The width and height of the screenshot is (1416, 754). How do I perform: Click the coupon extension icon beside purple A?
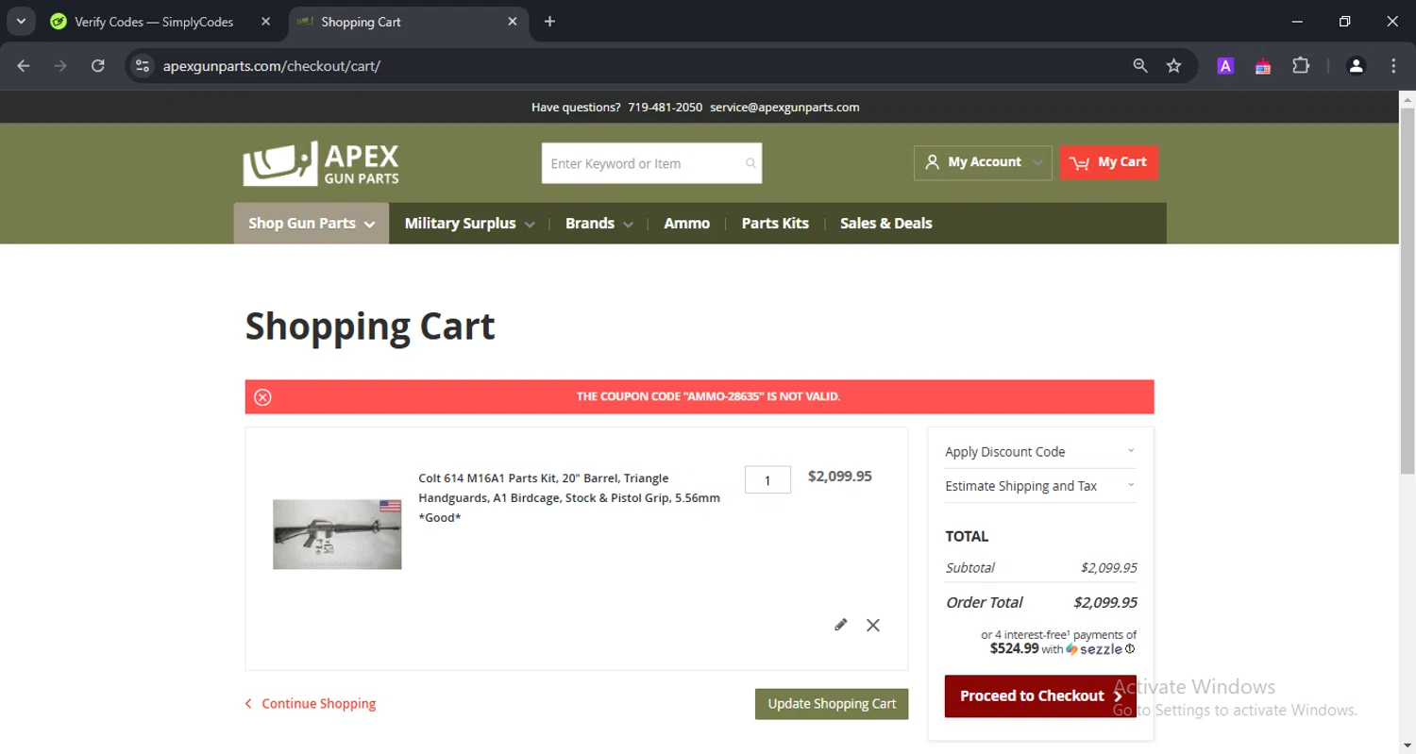point(1263,66)
